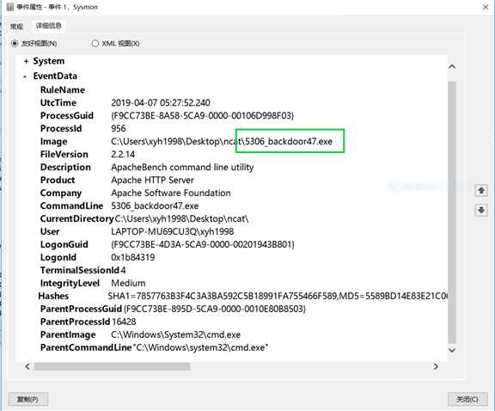Click the previous event up arrow button
495x411 pixels.
point(481,191)
